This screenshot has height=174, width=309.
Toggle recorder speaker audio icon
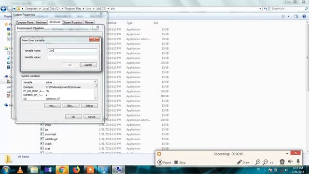290,161
